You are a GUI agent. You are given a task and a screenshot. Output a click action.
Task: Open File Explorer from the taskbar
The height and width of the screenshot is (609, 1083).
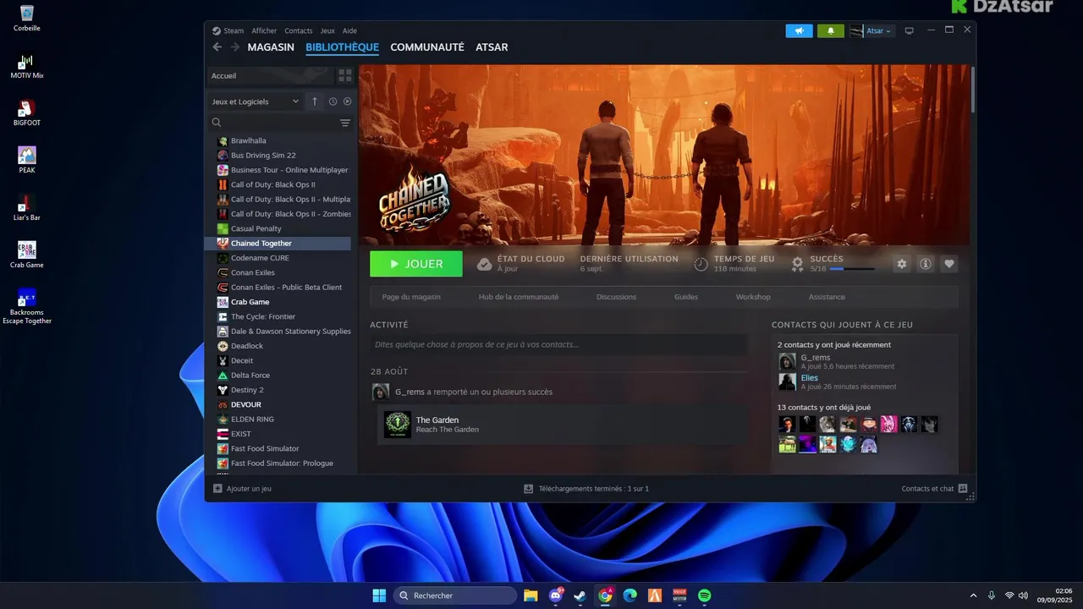point(531,595)
